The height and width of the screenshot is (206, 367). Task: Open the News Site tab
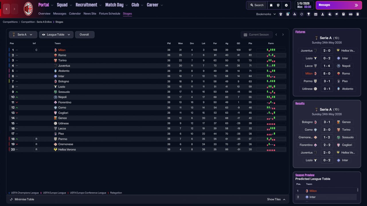pos(90,13)
